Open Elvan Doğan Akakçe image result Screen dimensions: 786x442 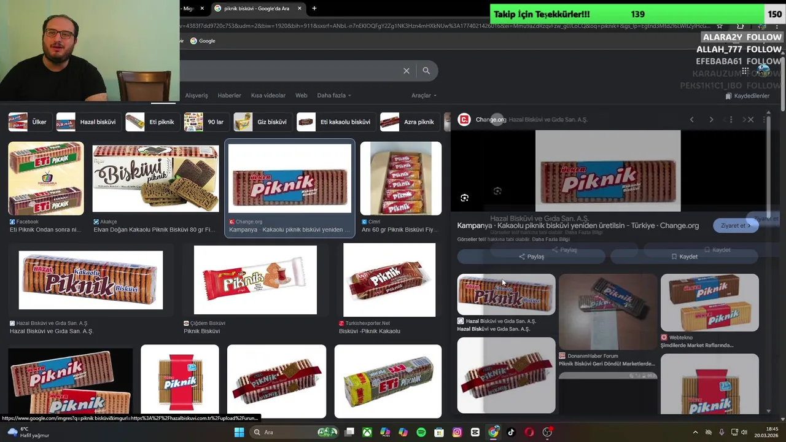155,179
